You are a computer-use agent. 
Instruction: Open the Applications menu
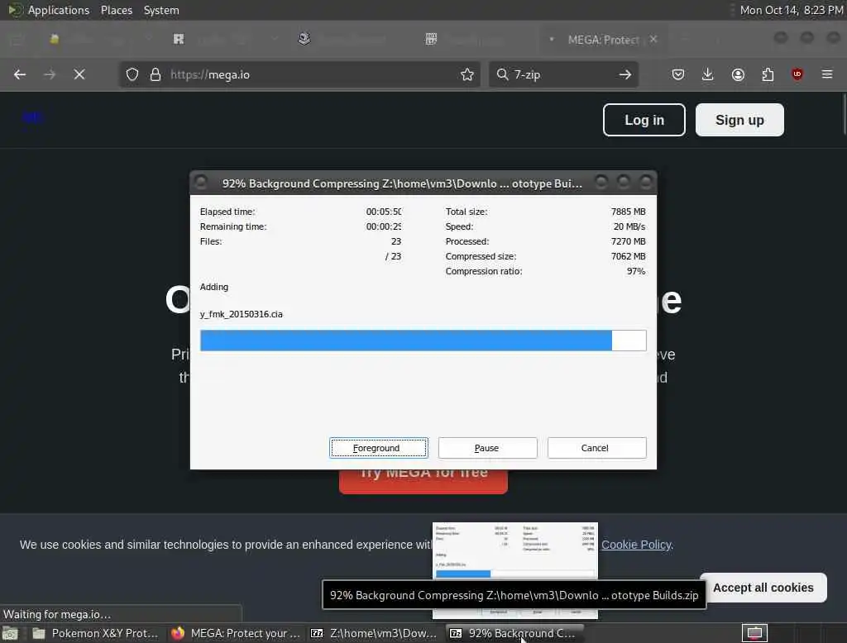point(59,10)
